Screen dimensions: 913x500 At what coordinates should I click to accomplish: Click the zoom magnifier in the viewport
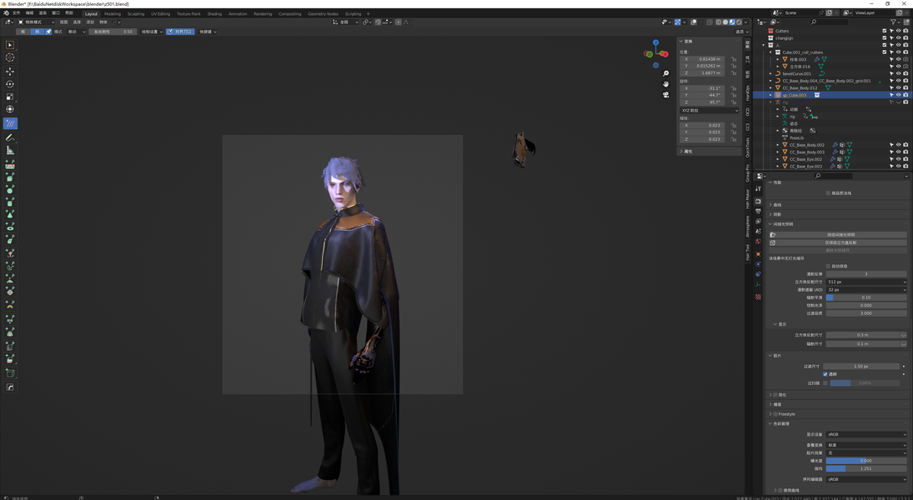pyautogui.click(x=665, y=73)
